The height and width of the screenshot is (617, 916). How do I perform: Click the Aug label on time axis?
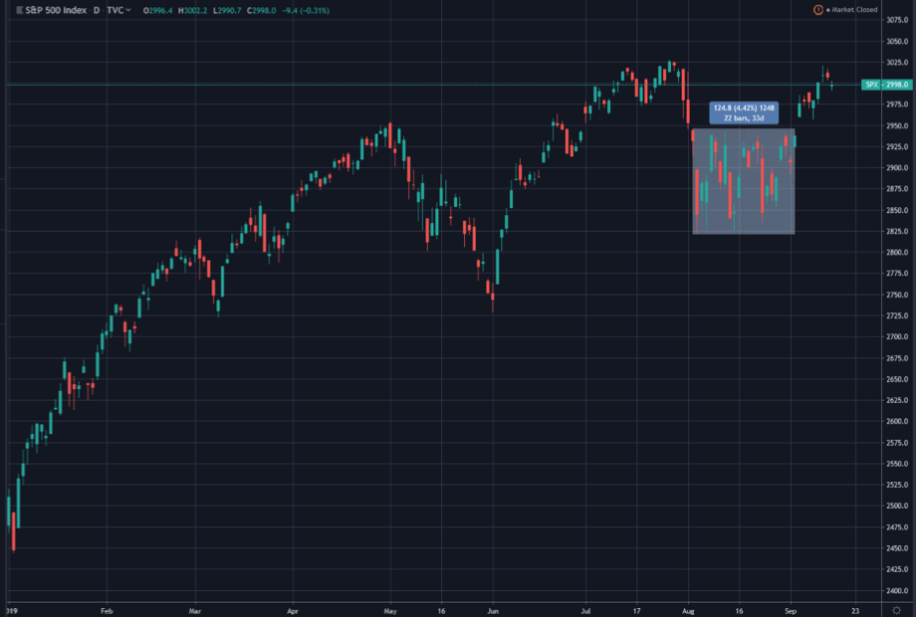(x=690, y=609)
